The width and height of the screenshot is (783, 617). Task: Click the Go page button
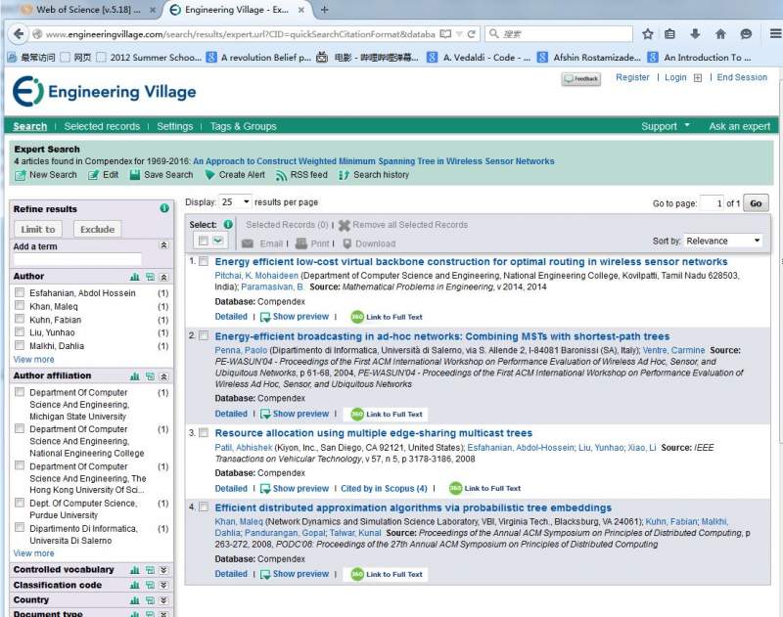tap(756, 203)
